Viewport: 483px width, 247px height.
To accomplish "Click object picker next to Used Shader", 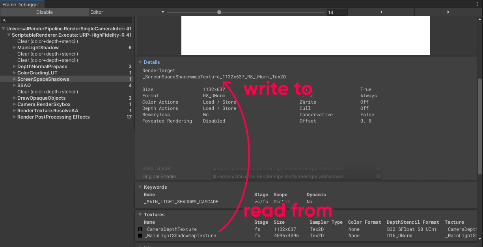I will point(379,168).
